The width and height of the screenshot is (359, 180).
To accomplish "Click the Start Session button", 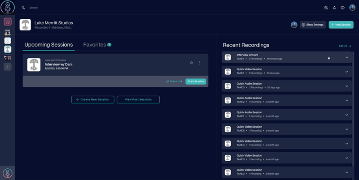I will pos(196,81).
